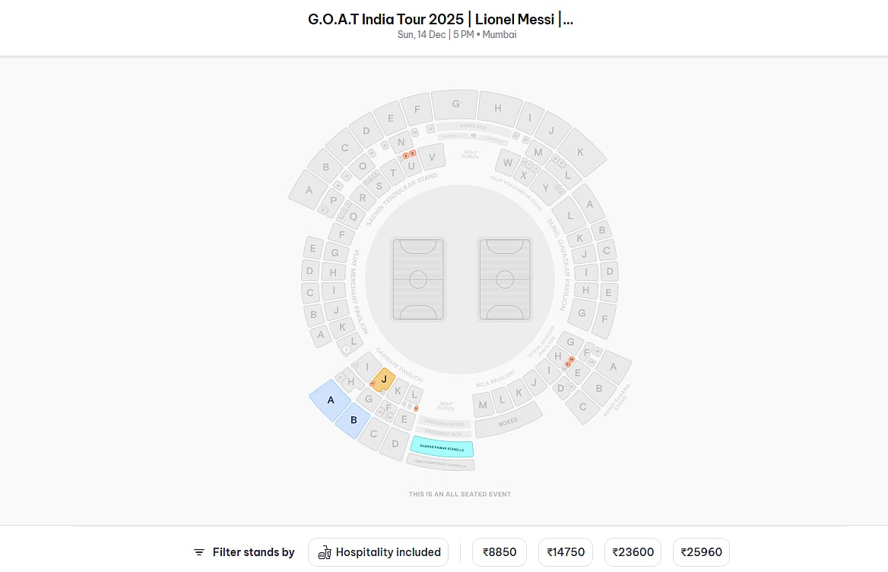The width and height of the screenshot is (888, 572).
Task: Enable the ₹14750 price filter
Action: [566, 552]
